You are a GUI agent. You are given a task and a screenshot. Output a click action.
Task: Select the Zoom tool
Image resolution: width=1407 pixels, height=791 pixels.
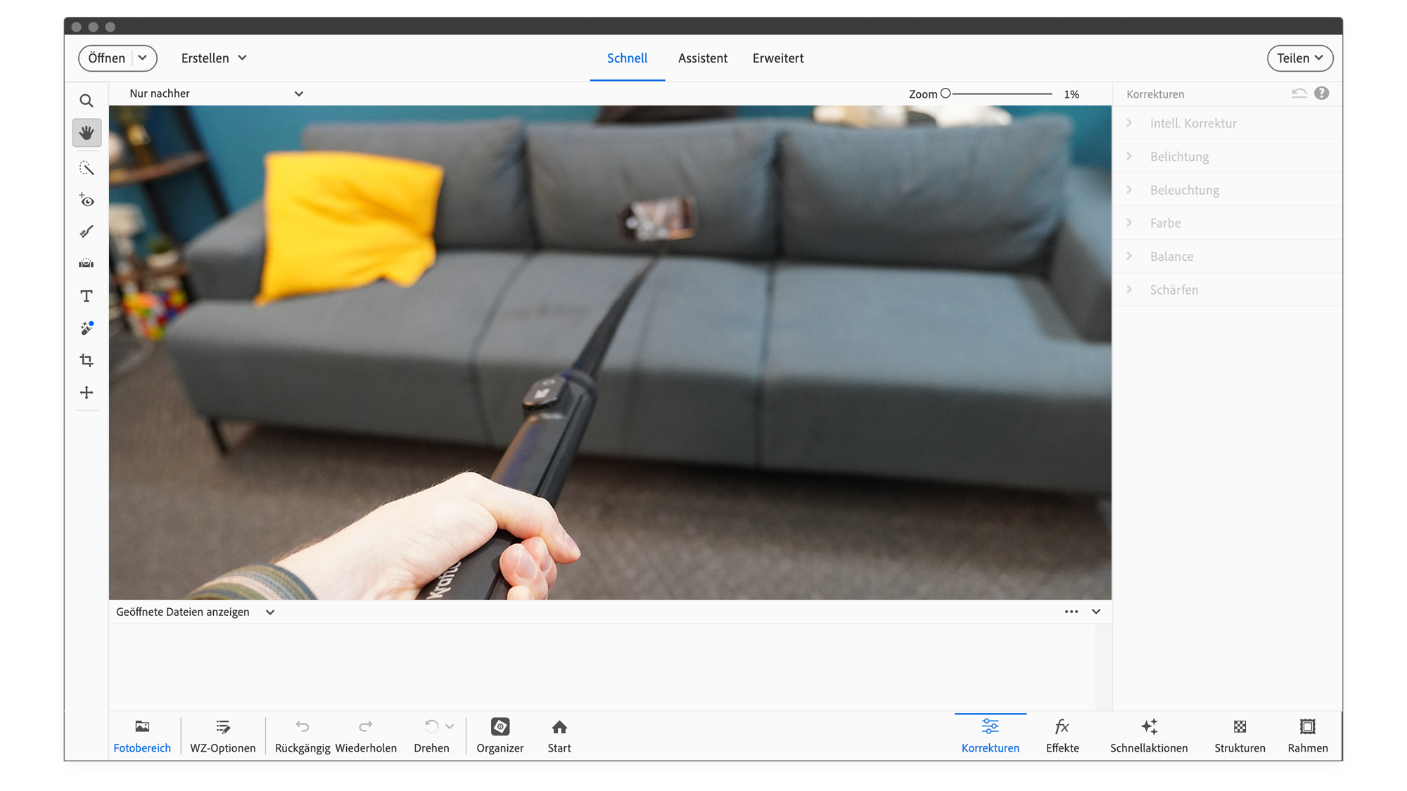(x=87, y=101)
